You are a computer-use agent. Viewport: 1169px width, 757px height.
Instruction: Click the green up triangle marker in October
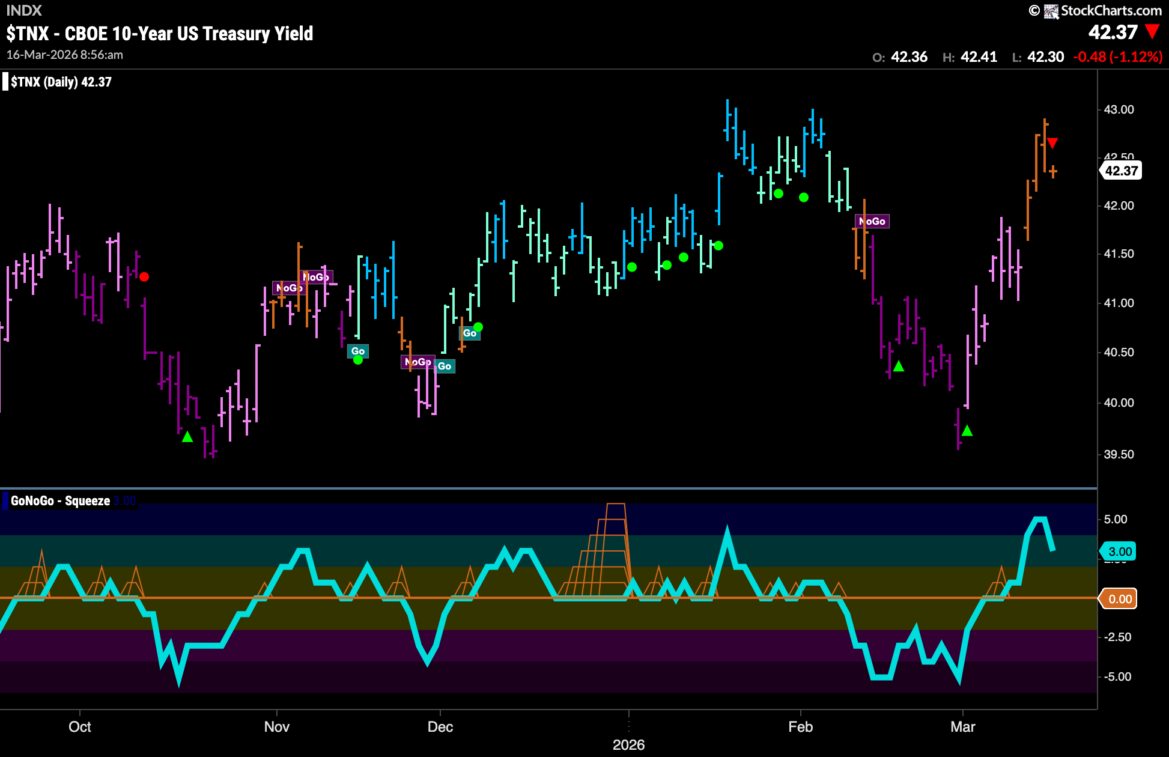[187, 437]
